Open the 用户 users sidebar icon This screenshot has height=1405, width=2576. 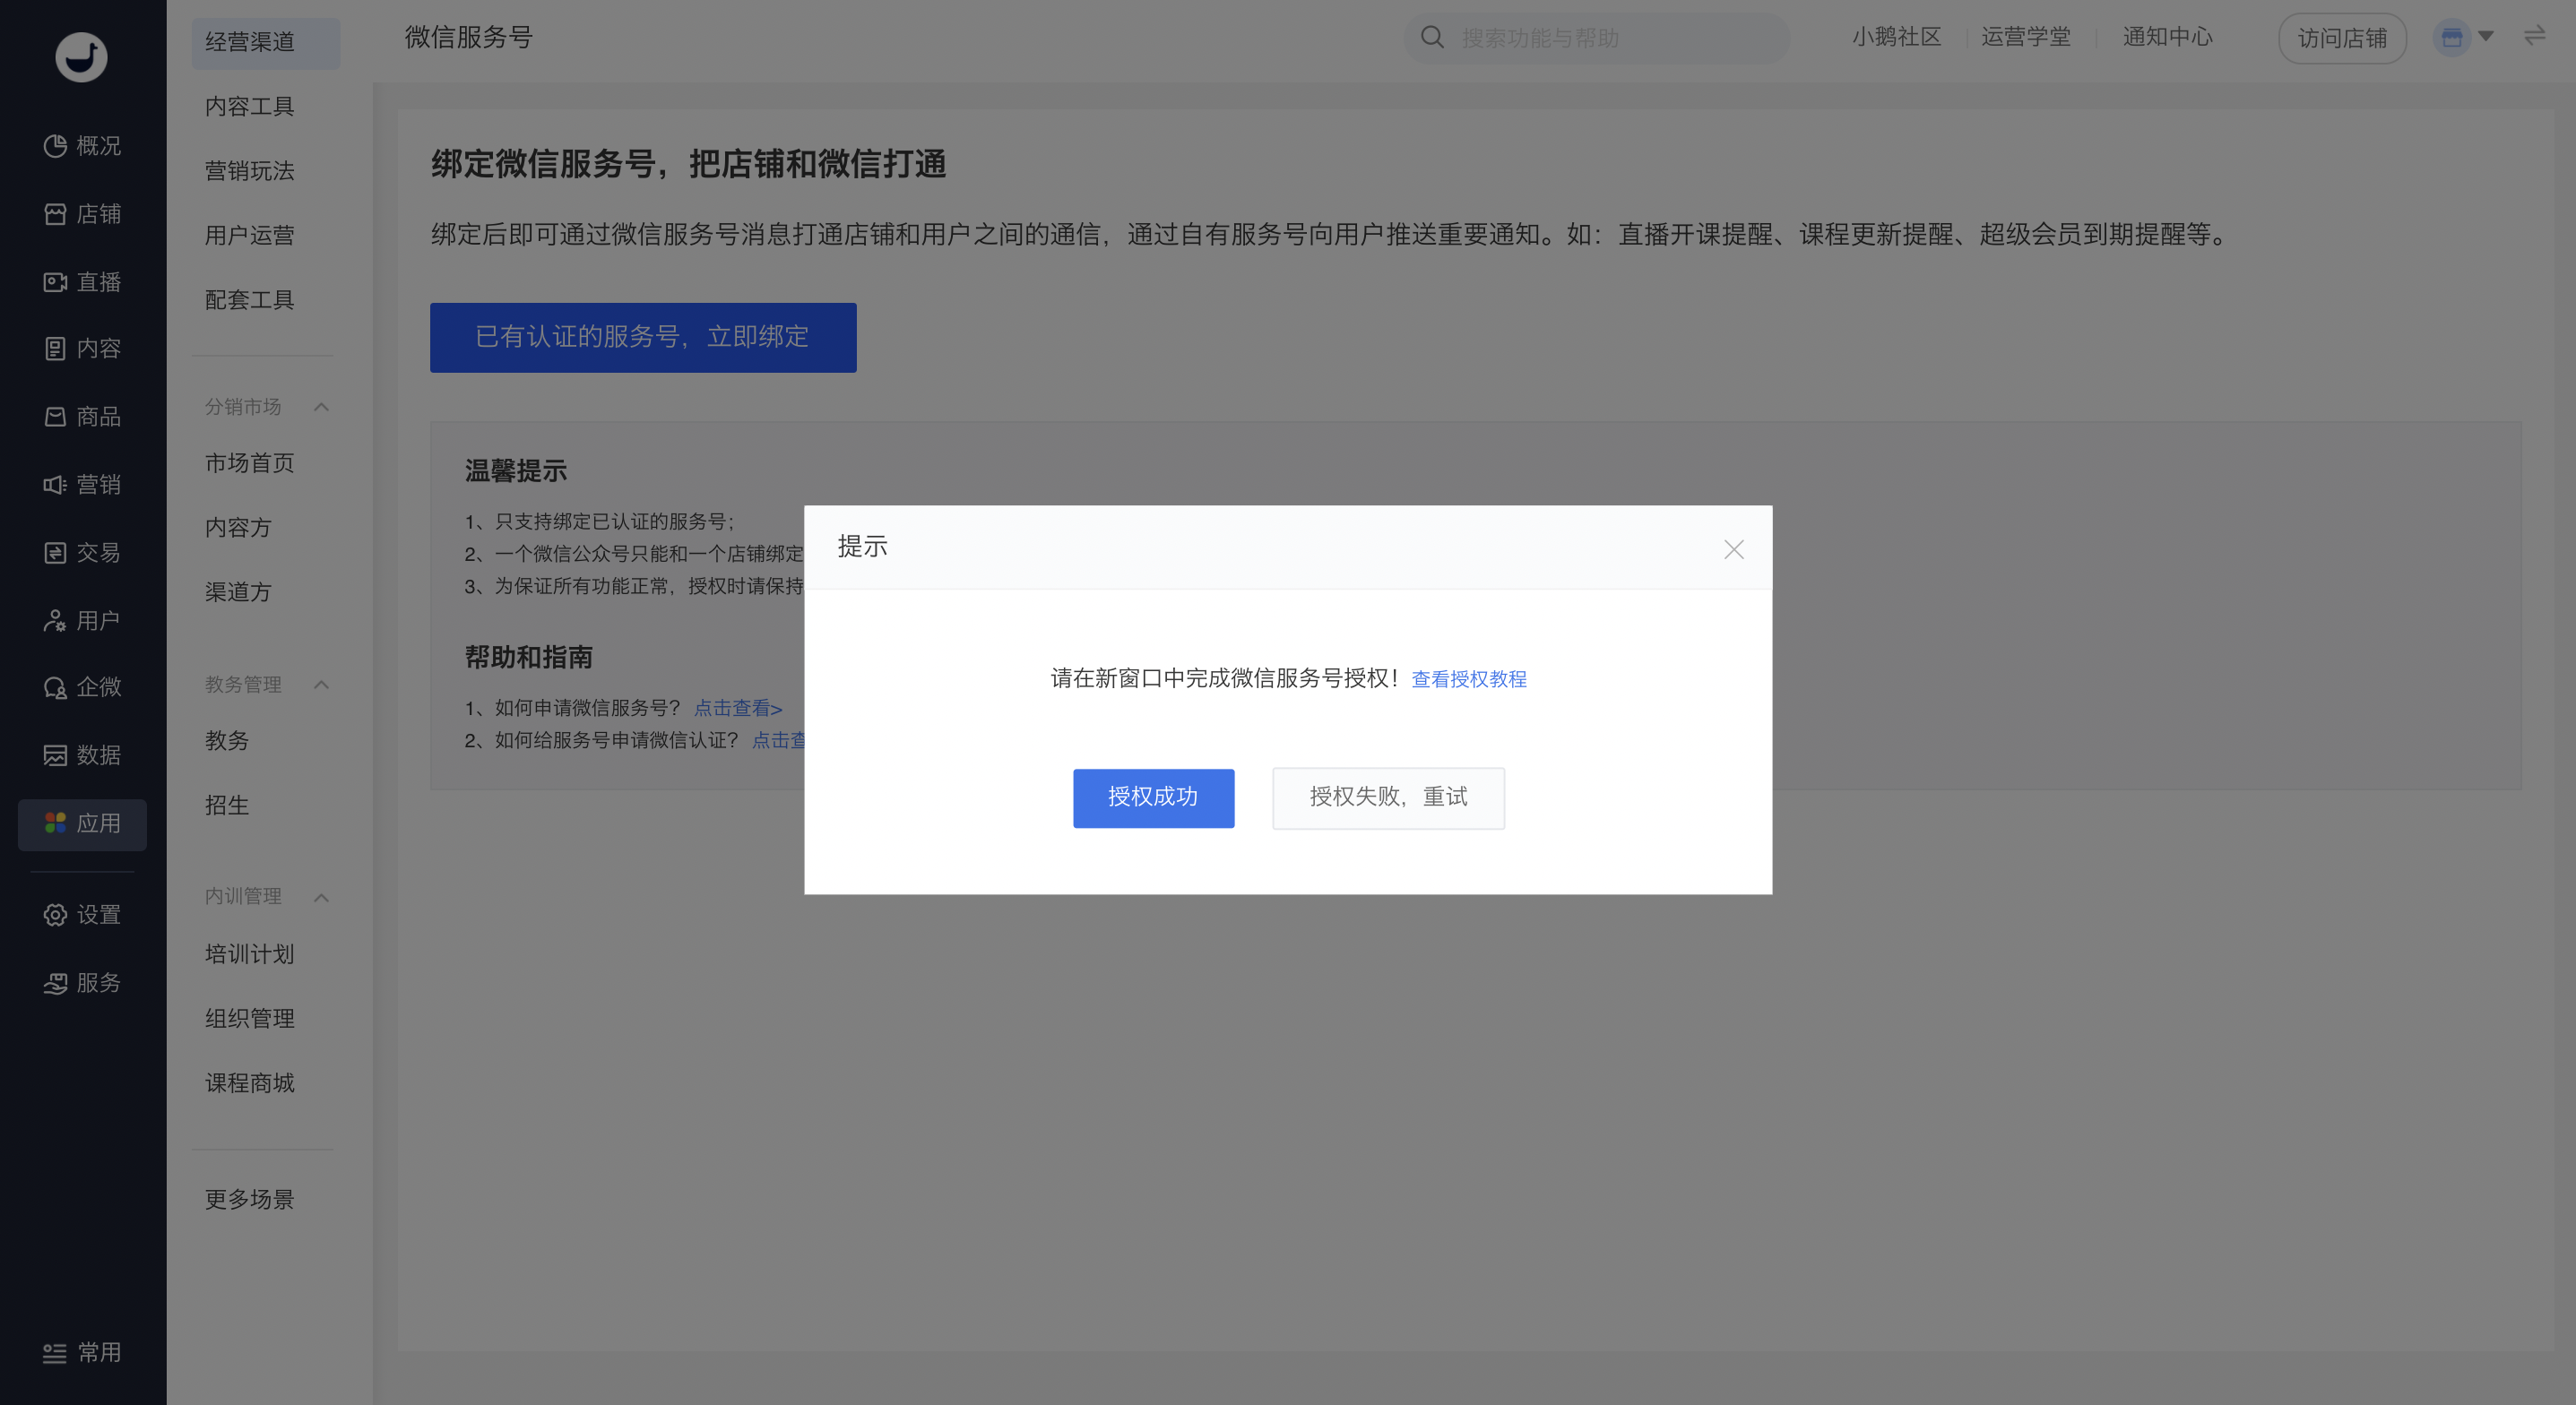pyautogui.click(x=55, y=621)
